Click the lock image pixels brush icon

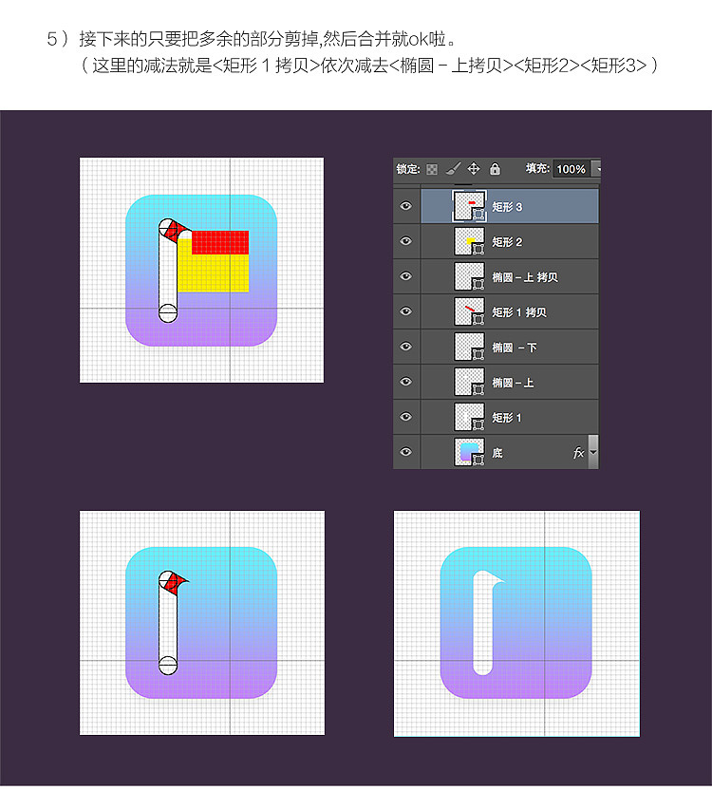[x=453, y=169]
